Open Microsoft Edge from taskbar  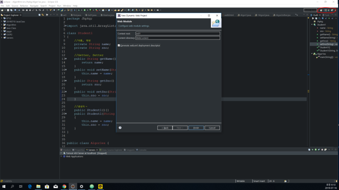click(x=30, y=186)
